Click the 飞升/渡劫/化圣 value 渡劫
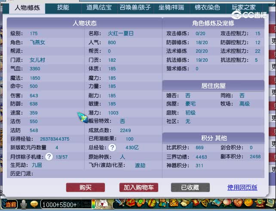This screenshot has width=276, height=211. [140, 166]
